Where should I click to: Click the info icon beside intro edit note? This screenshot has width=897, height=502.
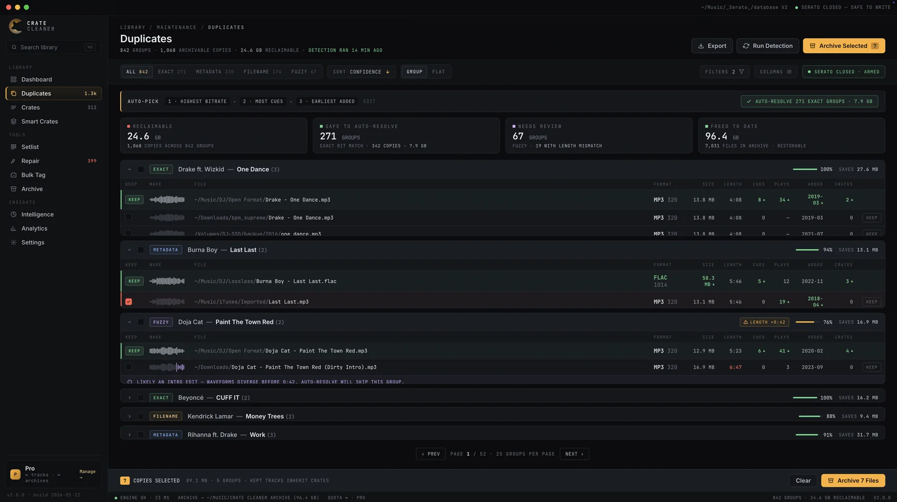[x=130, y=382]
